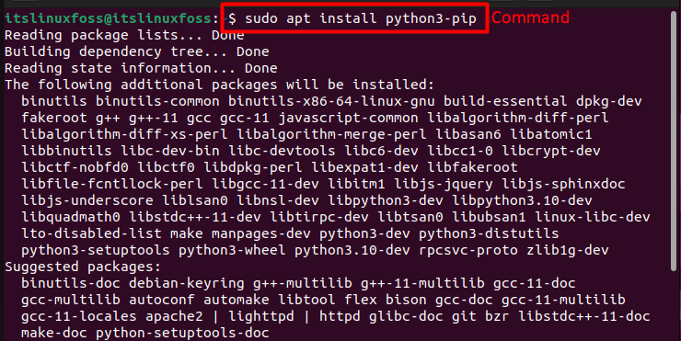Click the Suggested packages heading line

tap(83, 267)
